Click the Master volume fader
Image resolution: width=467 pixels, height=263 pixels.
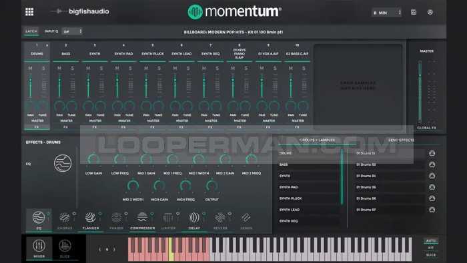[420, 91]
